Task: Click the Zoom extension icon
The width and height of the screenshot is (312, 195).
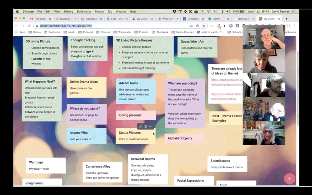Action: click(231, 26)
